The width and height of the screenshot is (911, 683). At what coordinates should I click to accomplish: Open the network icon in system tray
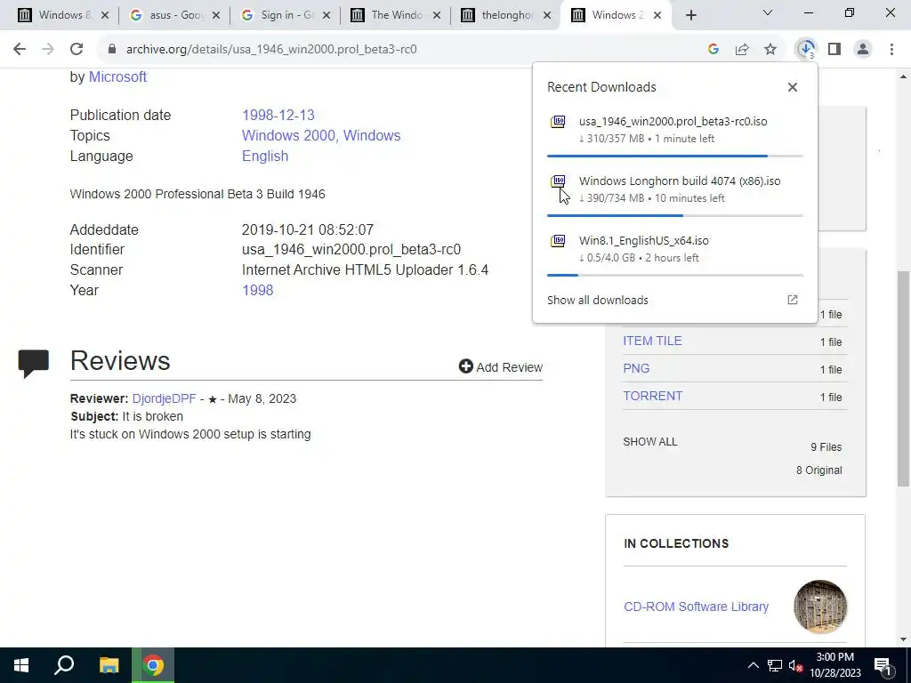pos(775,665)
